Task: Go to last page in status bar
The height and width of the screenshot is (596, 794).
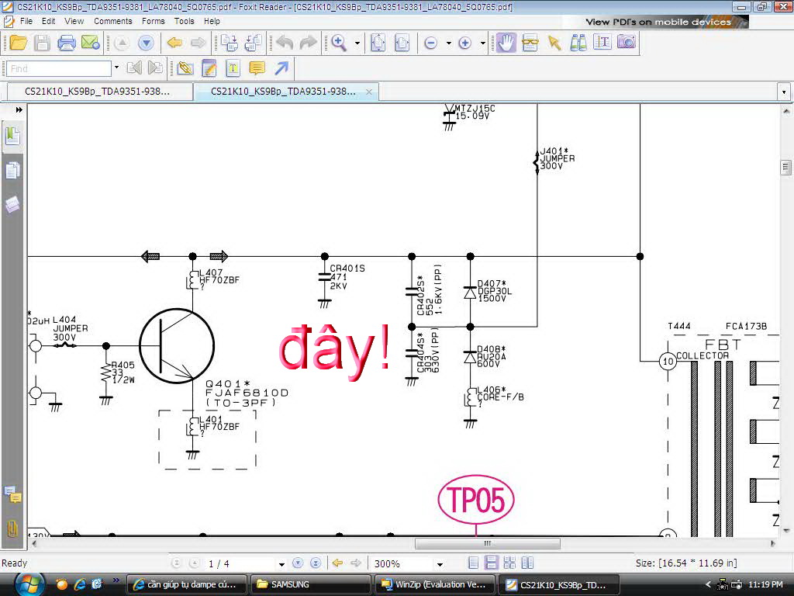Action: point(316,563)
